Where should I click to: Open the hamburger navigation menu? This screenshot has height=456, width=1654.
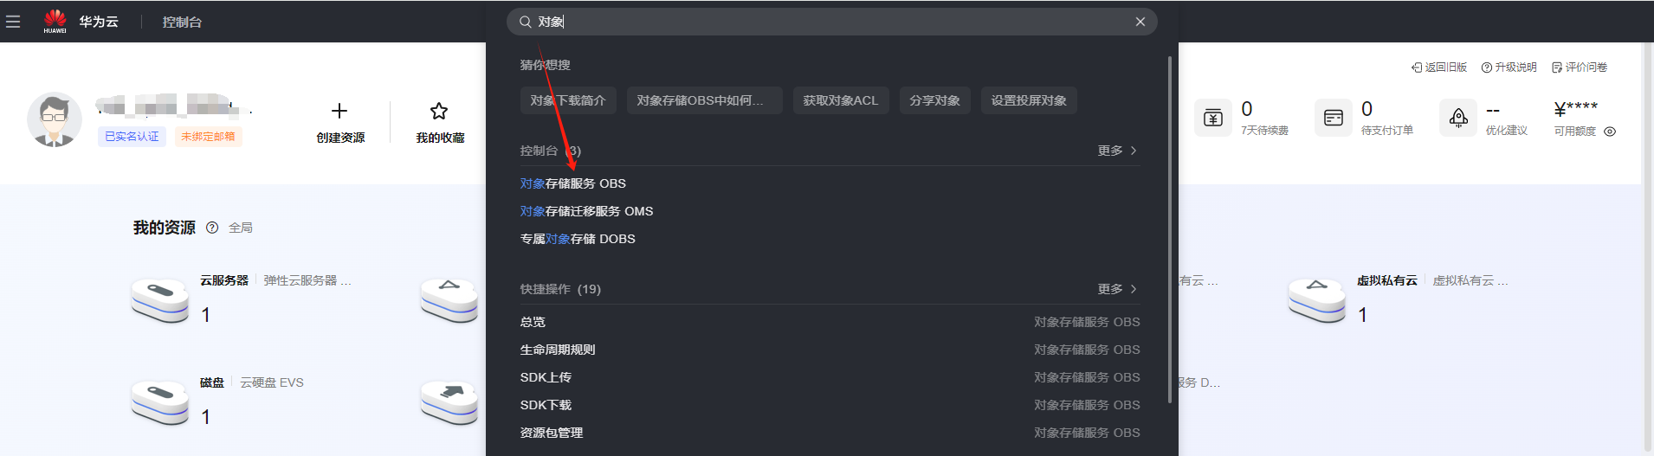click(13, 22)
